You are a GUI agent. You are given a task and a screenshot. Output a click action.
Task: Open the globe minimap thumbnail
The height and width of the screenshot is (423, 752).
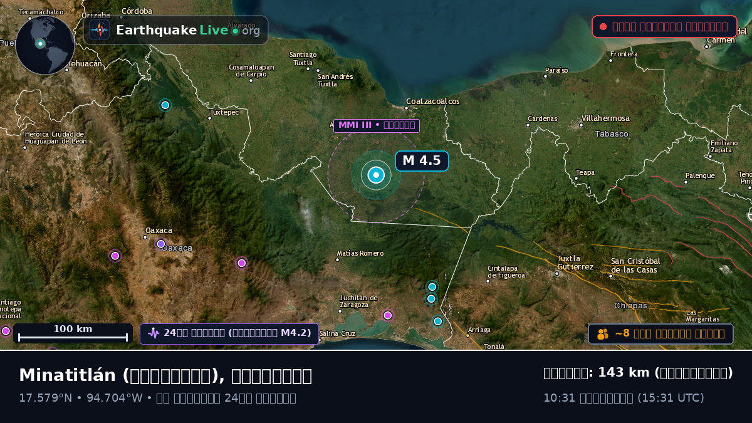pyautogui.click(x=45, y=45)
